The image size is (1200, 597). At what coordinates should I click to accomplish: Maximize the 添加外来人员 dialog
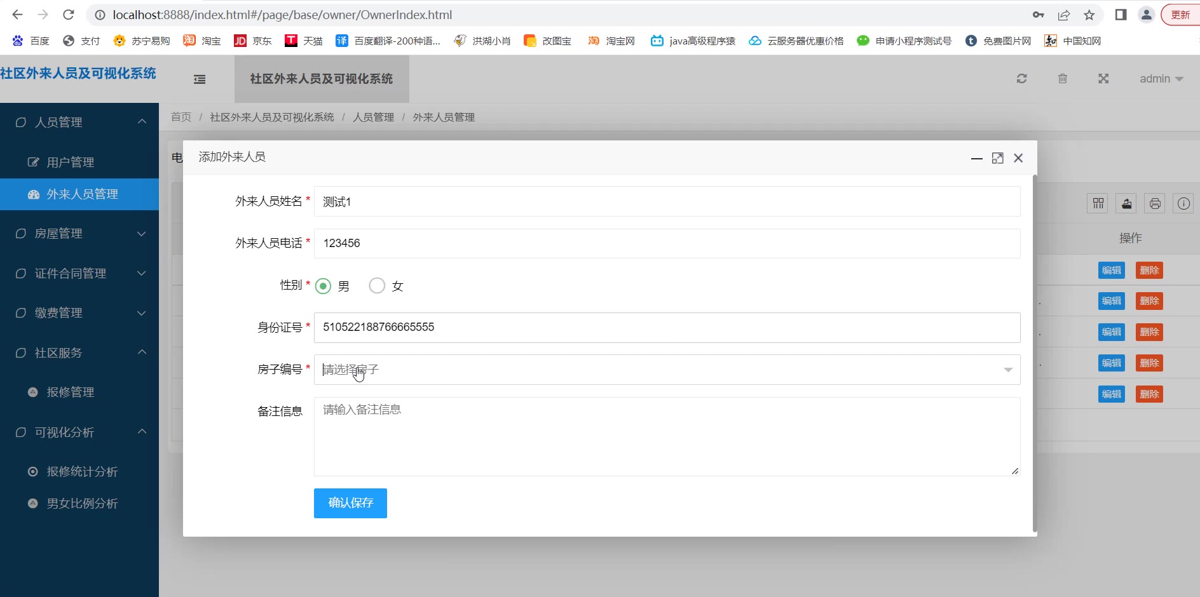tap(998, 158)
